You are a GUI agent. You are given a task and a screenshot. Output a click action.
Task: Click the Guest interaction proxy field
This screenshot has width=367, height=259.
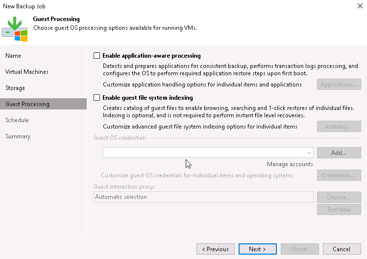[203, 197]
